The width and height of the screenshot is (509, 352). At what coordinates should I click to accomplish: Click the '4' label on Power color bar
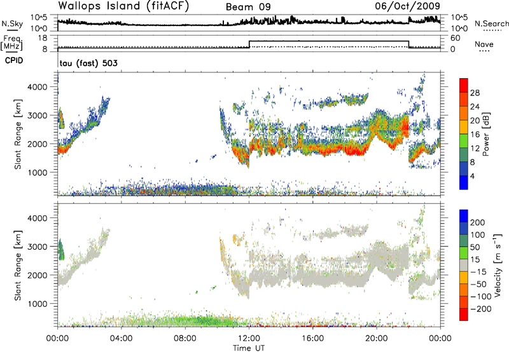coord(472,176)
